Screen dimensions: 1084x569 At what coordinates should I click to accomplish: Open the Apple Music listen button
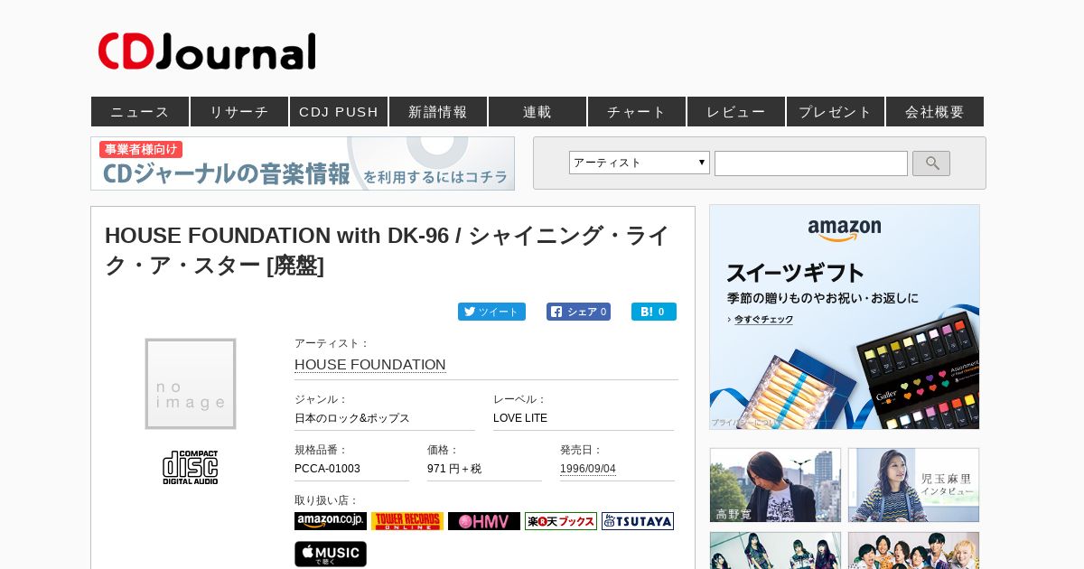tap(331, 554)
